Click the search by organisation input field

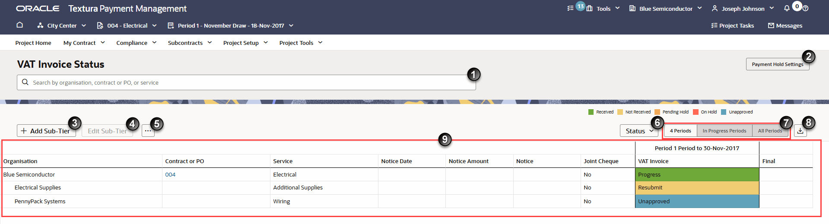[246, 82]
